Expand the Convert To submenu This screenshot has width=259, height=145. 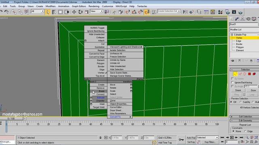(120, 117)
